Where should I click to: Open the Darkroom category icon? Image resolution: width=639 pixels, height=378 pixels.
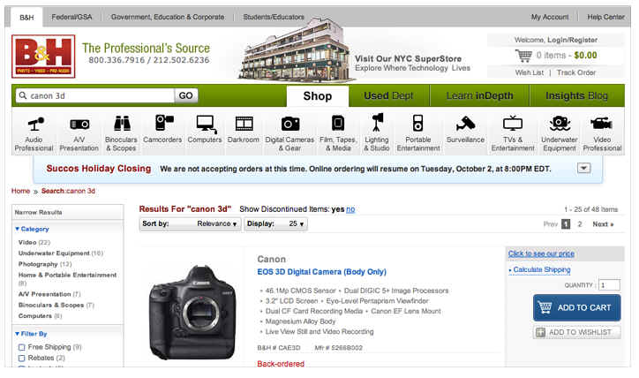tap(244, 123)
